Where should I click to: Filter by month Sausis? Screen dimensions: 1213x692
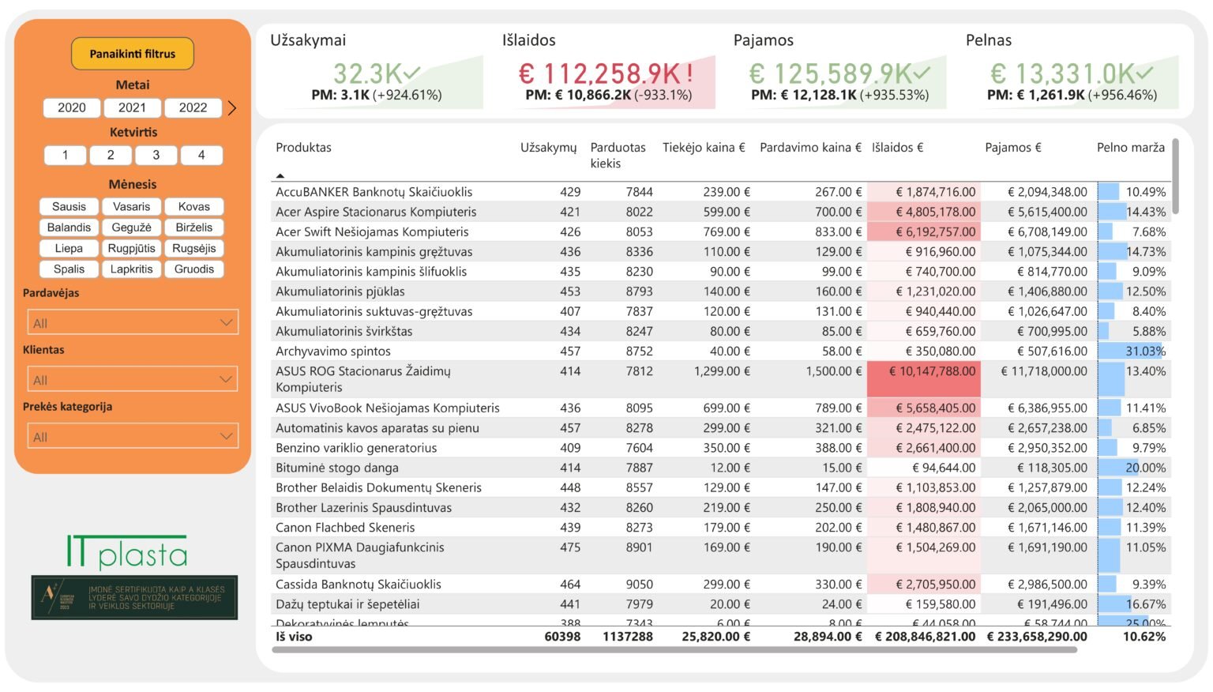pyautogui.click(x=69, y=207)
